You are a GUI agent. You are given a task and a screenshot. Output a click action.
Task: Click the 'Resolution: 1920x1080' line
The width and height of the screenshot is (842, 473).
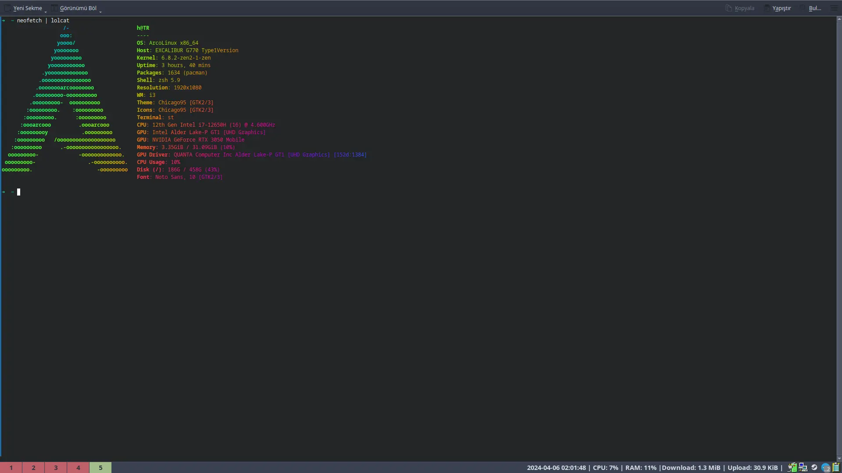click(x=169, y=88)
